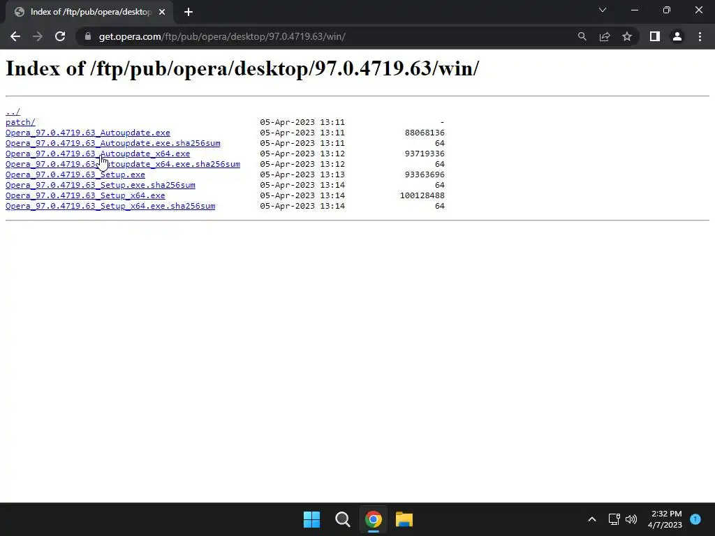Show hidden system tray icons chevron
Screen dimensions: 715x536
click(592, 519)
